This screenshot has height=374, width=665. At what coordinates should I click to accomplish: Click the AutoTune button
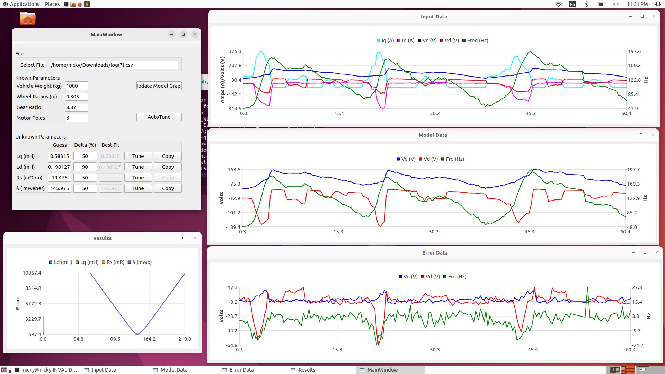point(159,117)
